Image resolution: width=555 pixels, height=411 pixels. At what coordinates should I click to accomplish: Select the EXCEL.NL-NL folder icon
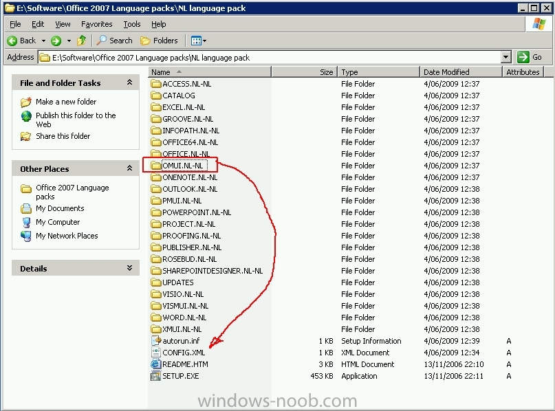coord(155,107)
